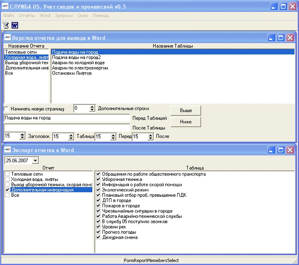This screenshot has width=299, height=265.
Task: Minimize the Экспорт отчетов child window
Action: 271,150
